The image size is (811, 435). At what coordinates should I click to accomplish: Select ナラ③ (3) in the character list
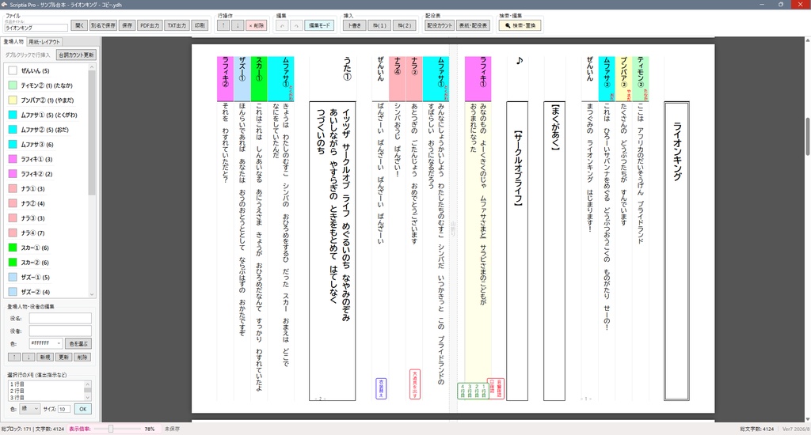pyautogui.click(x=47, y=218)
